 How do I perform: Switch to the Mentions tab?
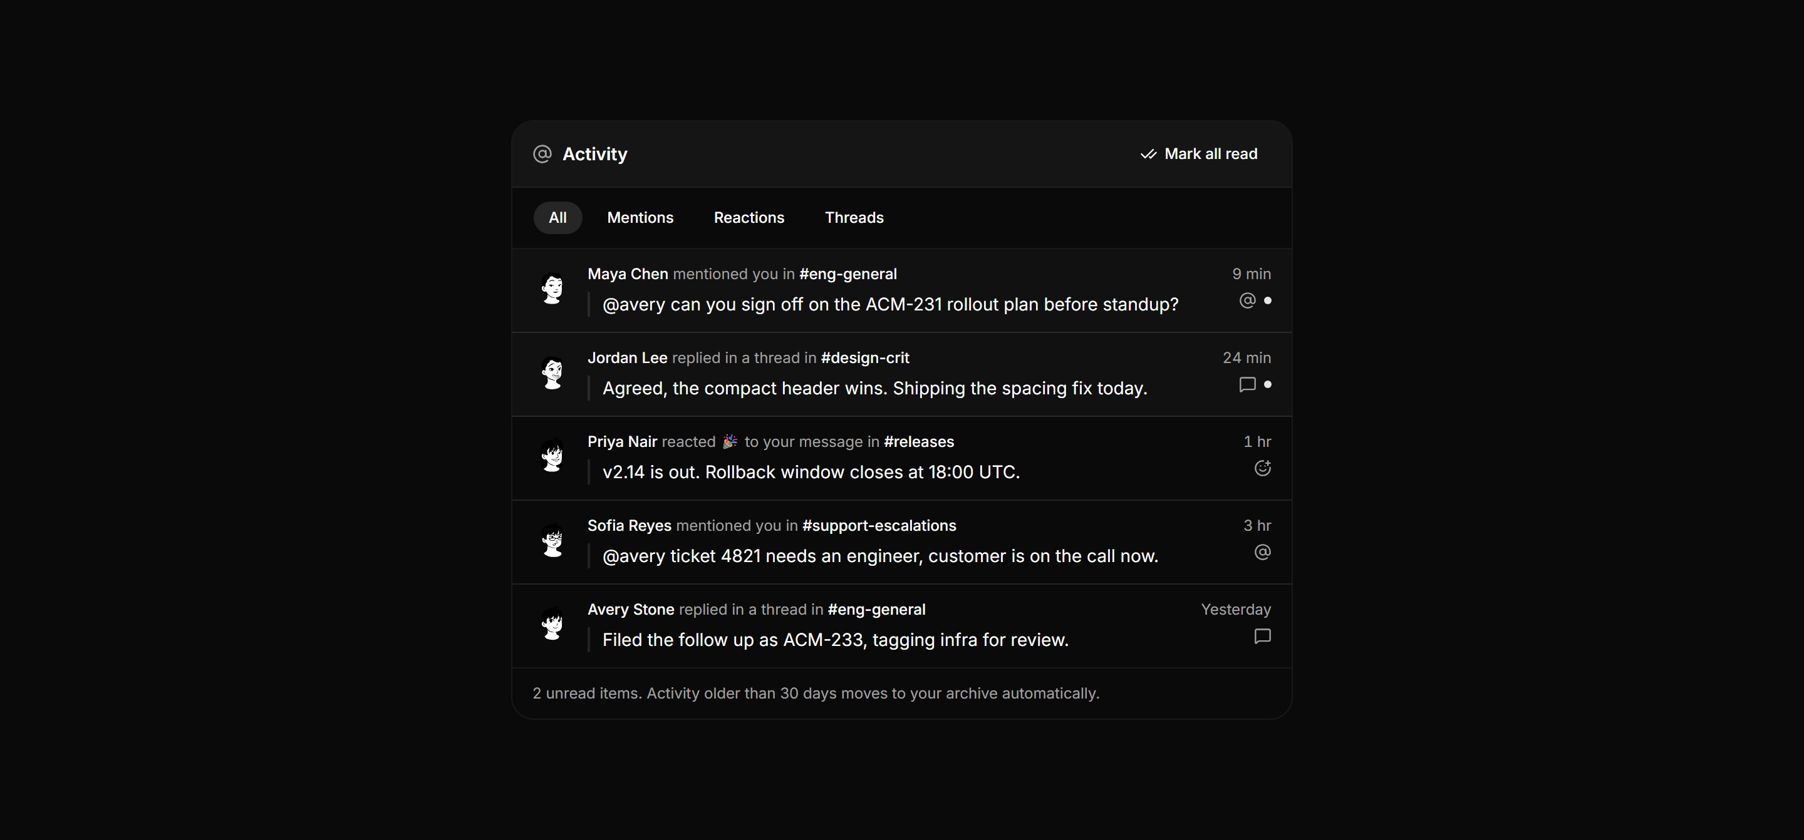pos(640,218)
